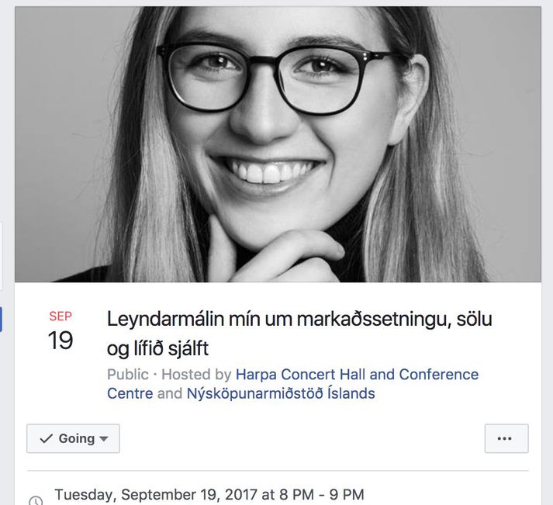Viewport: 553px width, 505px height.
Task: Click the red SEP month label
Action: 60,316
